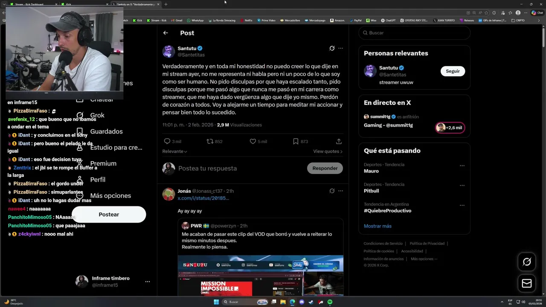Image resolution: width=546 pixels, height=307 pixels.
Task: Open the ChatGPT bookmark
Action: point(388,20)
